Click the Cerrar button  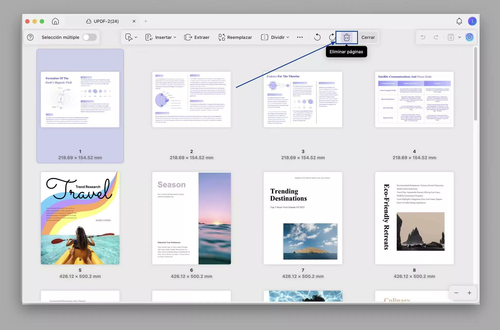(368, 37)
